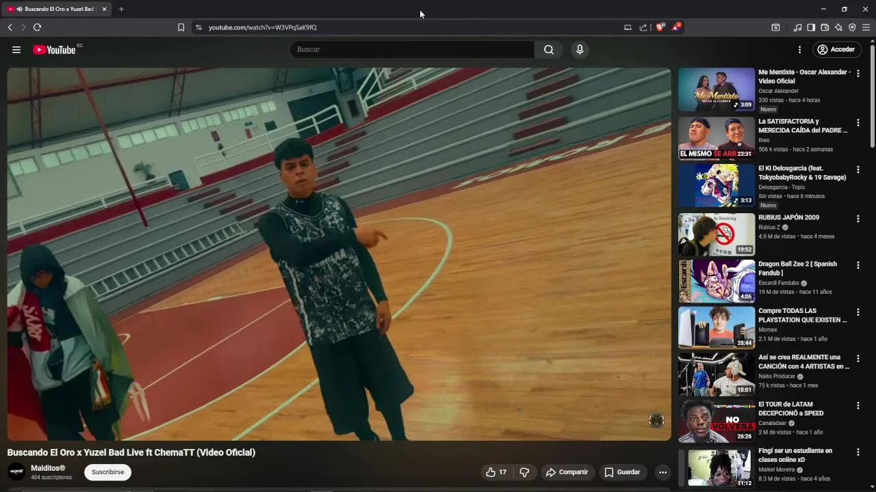Click inside the Buscar search field
This screenshot has height=492, width=876.
(x=413, y=49)
